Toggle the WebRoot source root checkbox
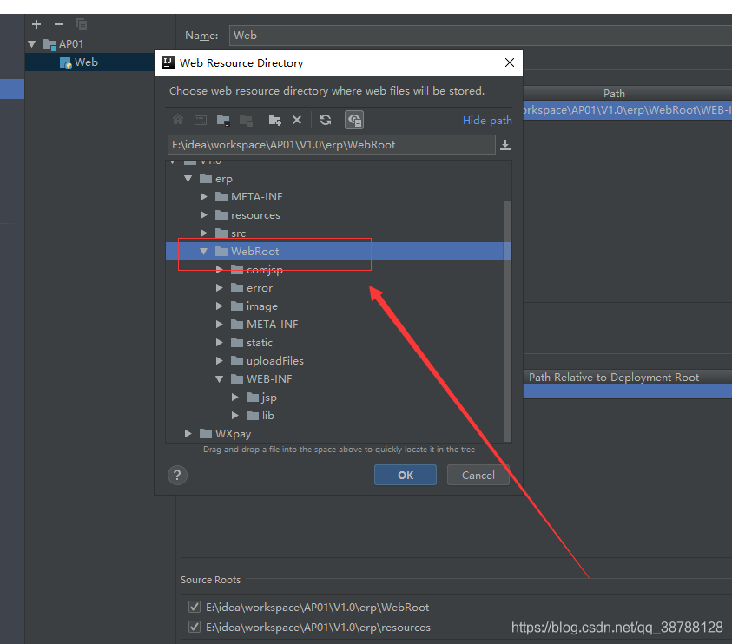732x644 pixels. point(195,607)
